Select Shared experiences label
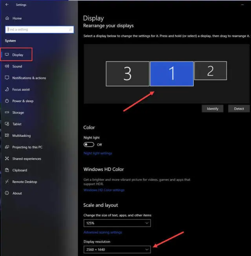The image size is (251, 256). coord(27,159)
